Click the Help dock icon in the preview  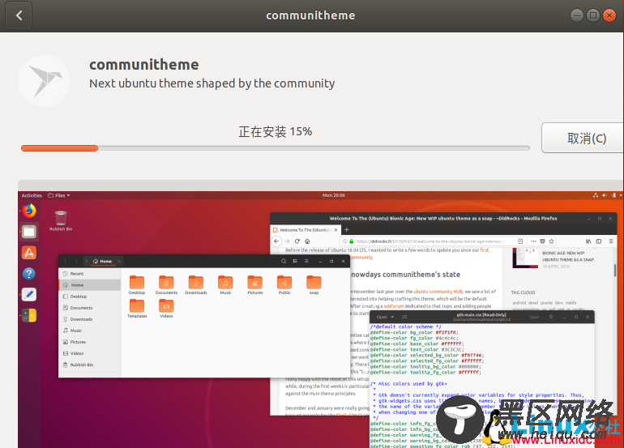tap(29, 274)
